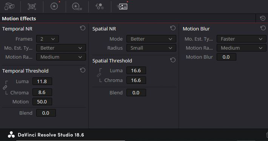
Task: Open Motion Blur Motion Range dropdown
Action: [x=242, y=48]
